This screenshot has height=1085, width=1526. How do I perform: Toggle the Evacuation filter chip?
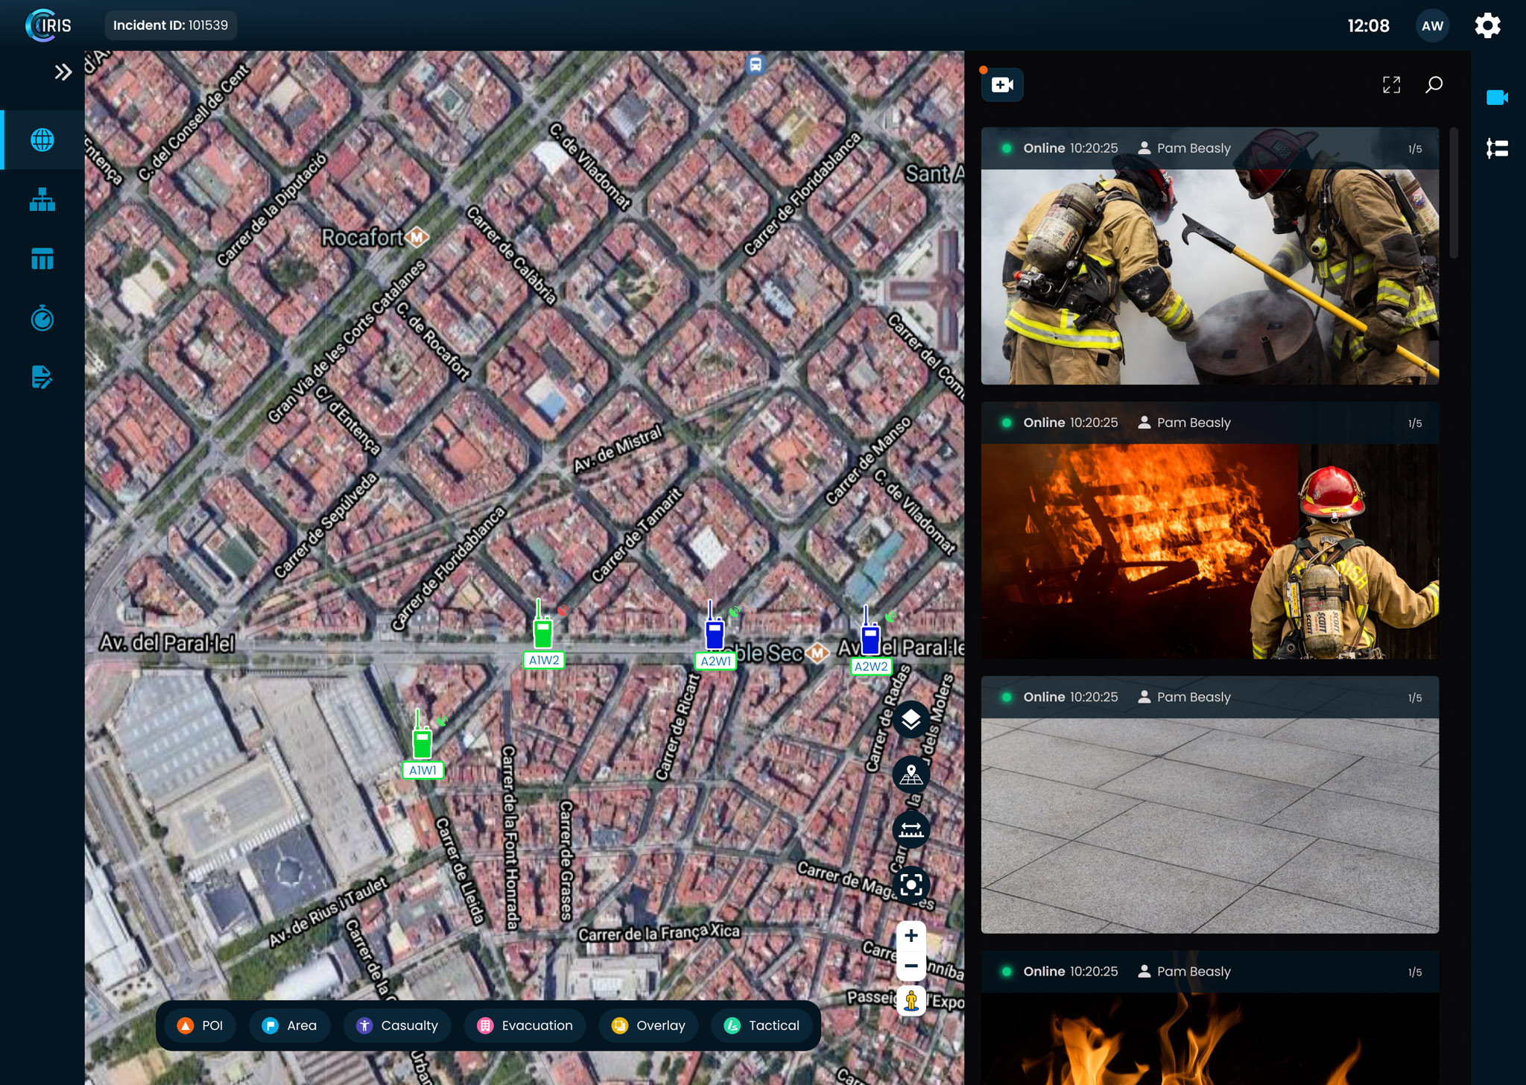coord(525,1025)
